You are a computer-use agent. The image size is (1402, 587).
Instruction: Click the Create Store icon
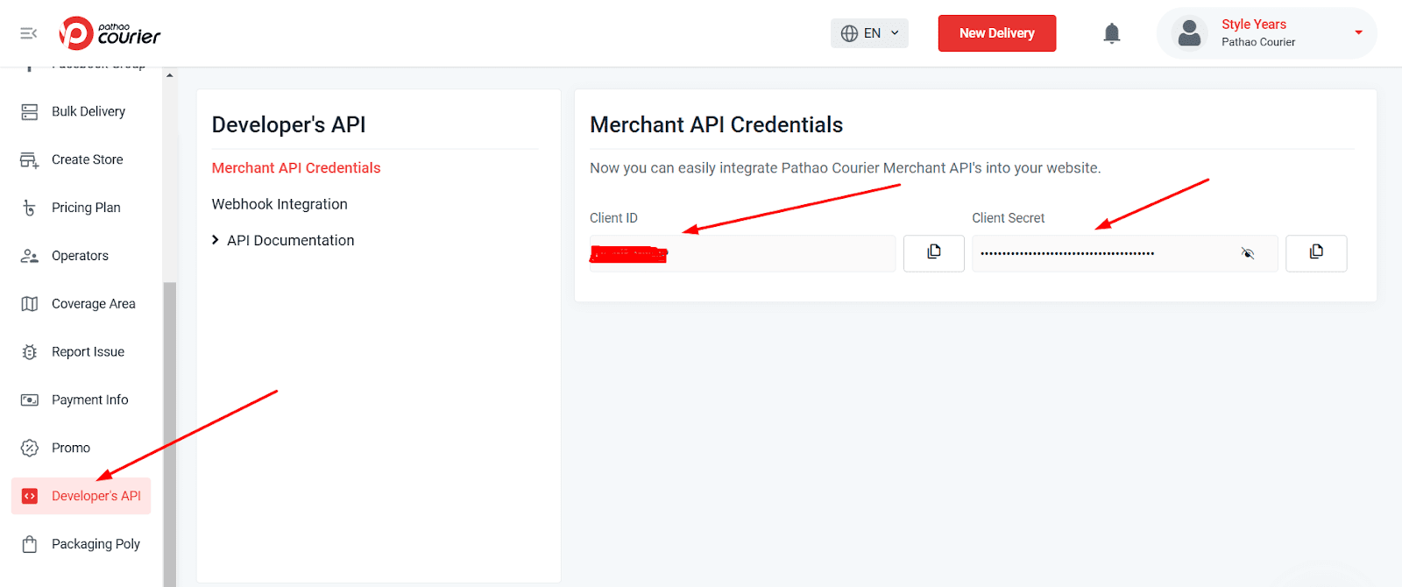(x=30, y=159)
